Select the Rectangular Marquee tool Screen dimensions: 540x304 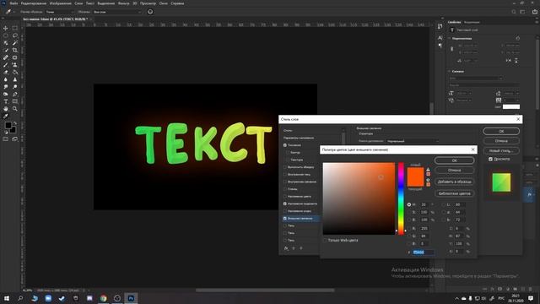point(15,28)
